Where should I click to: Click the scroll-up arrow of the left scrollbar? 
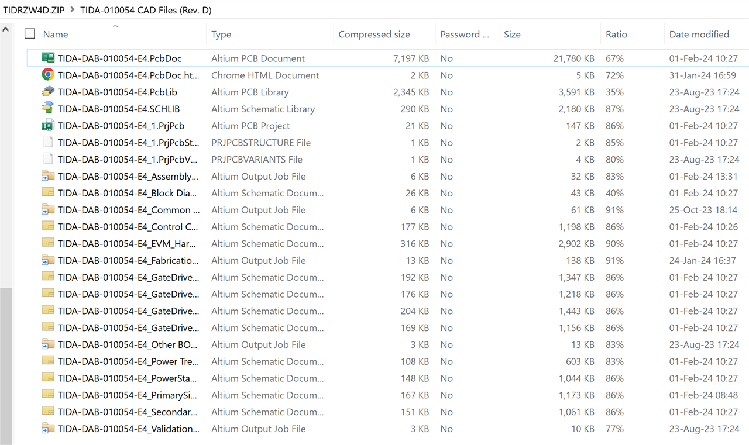(6, 29)
